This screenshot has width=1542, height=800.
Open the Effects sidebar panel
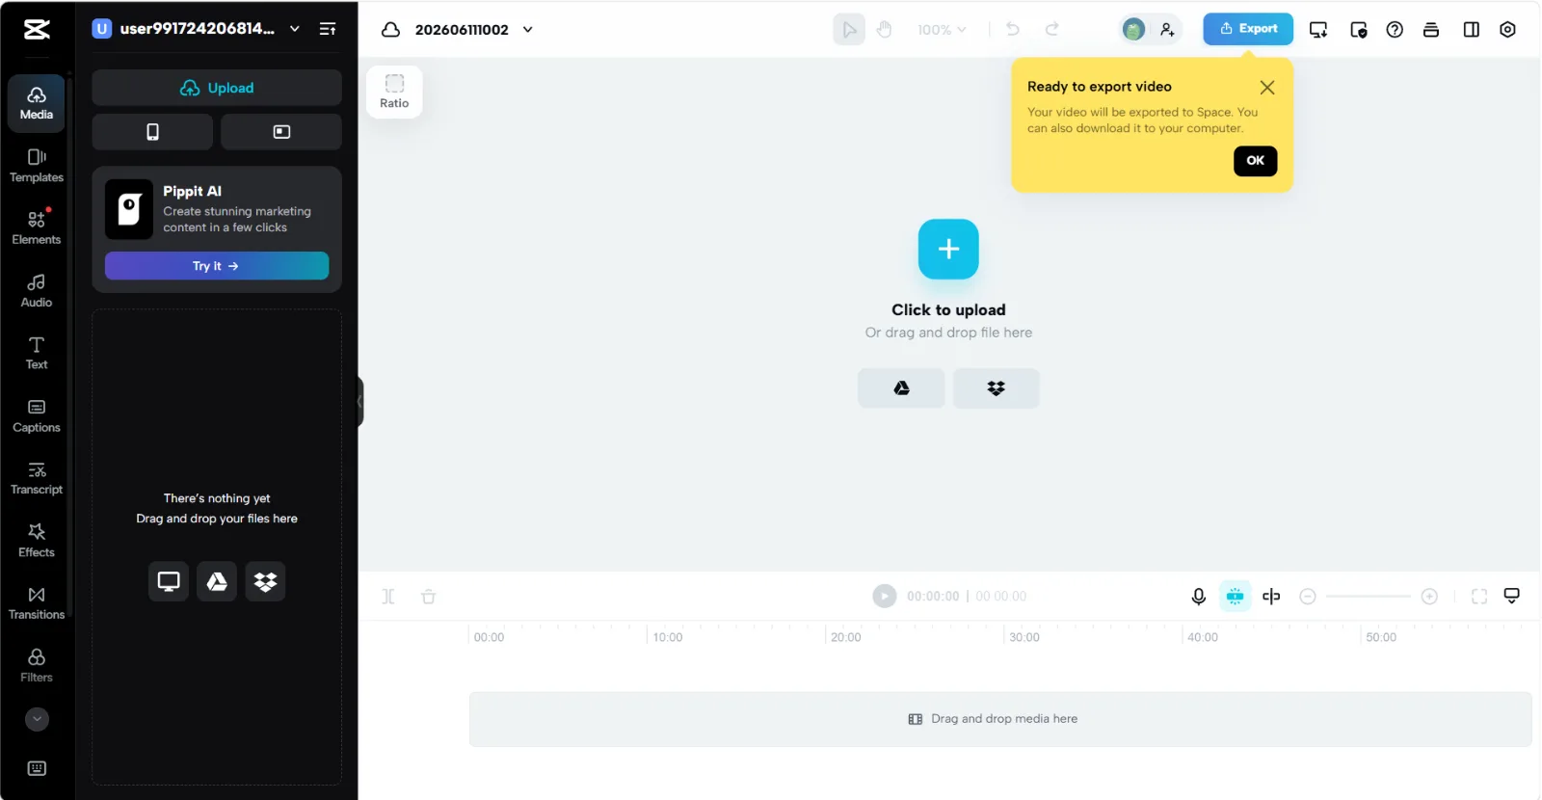coord(37,540)
